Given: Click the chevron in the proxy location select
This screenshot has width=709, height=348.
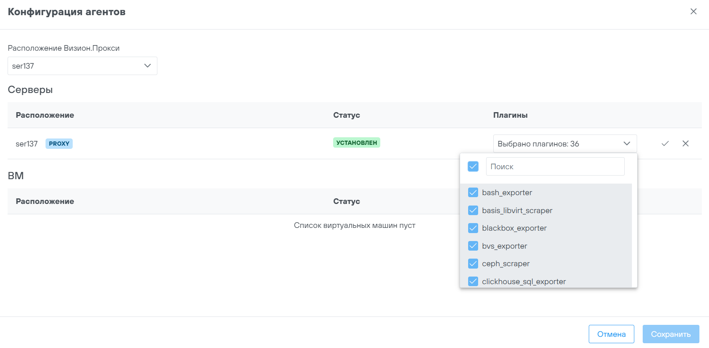Looking at the screenshot, I should [x=147, y=66].
